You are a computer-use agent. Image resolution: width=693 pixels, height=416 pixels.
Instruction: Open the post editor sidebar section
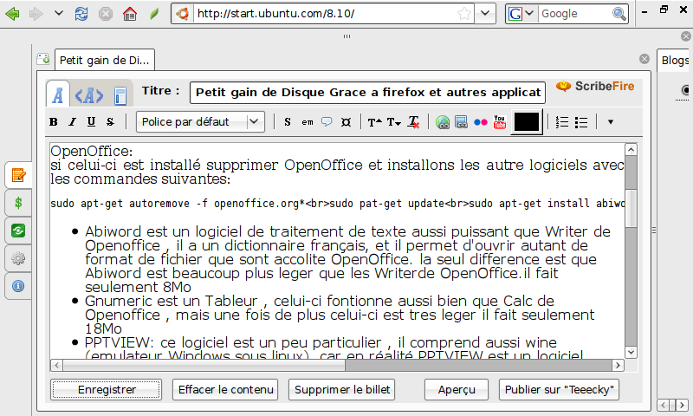point(18,176)
